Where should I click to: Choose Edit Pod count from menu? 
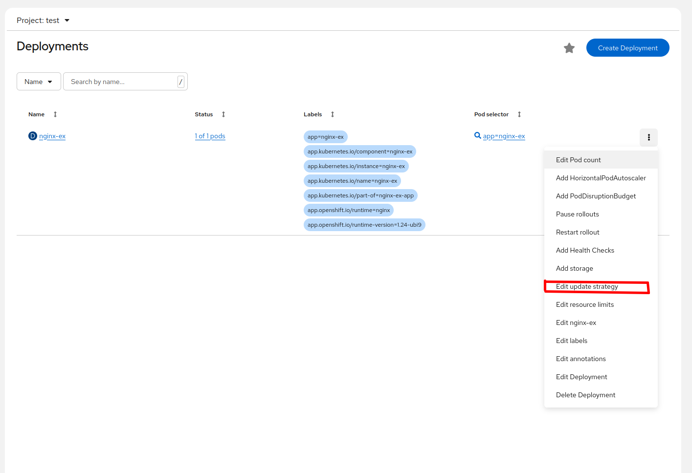tap(578, 160)
